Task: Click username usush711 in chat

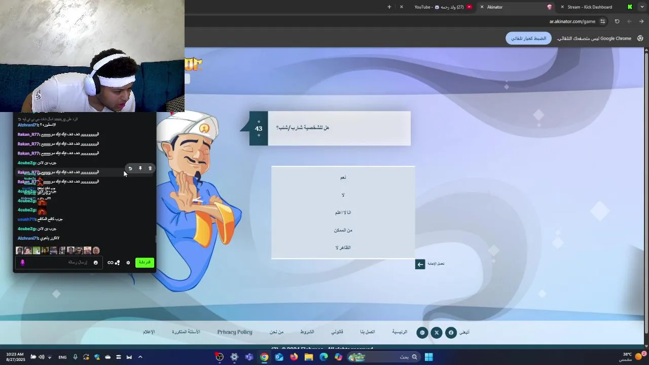Action: coord(27,220)
